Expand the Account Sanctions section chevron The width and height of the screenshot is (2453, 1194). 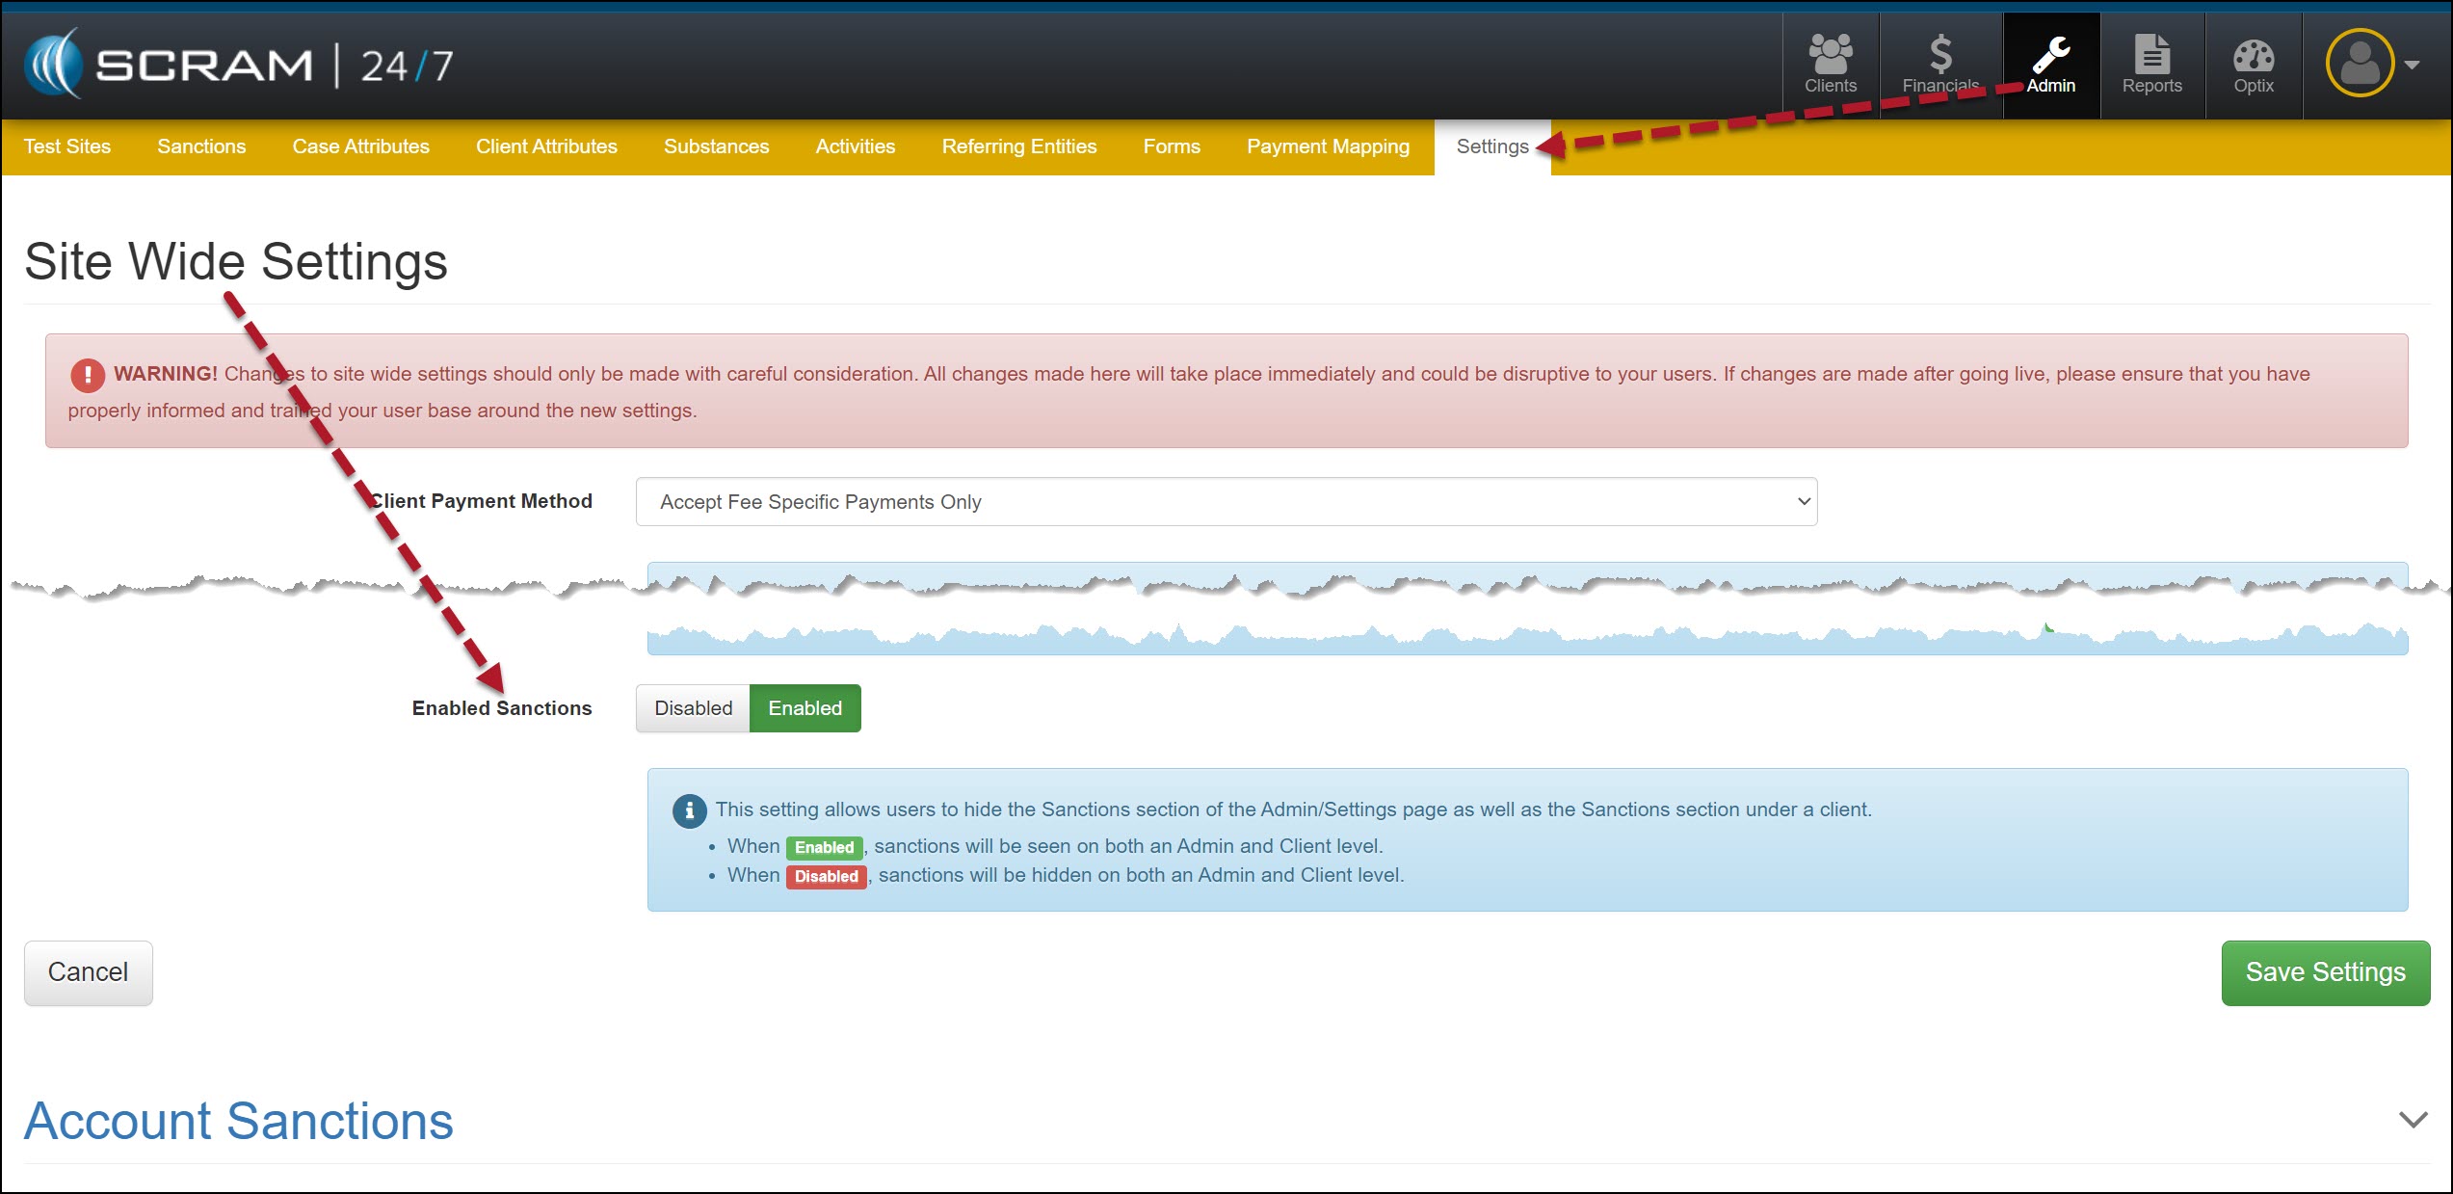[2412, 1120]
